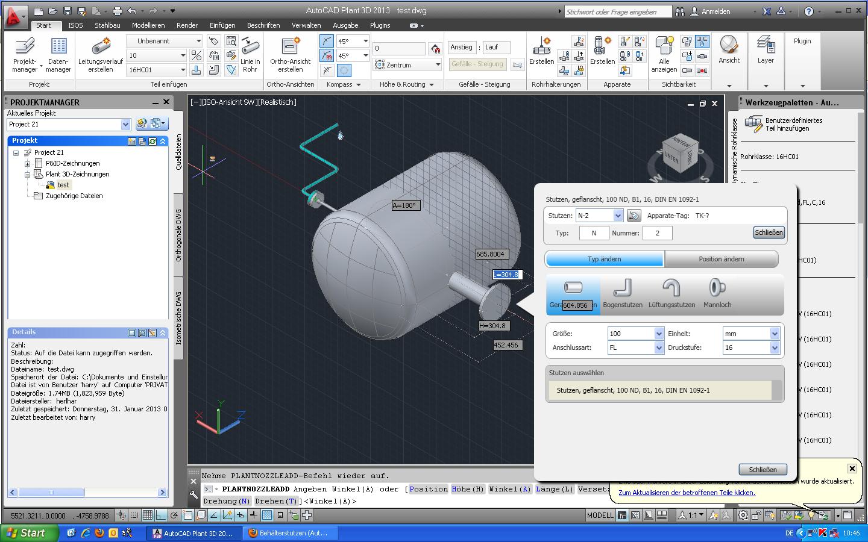Click the pipe tag icon in Teil einfügen

(213, 41)
